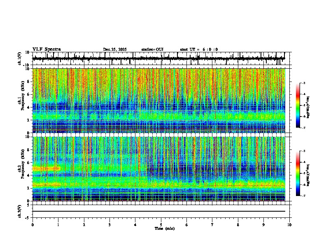Click the log(PSD) label beside ch.2 colorbar
Image resolution: width=326 pixels, height=252 pixels.
coord(308,175)
